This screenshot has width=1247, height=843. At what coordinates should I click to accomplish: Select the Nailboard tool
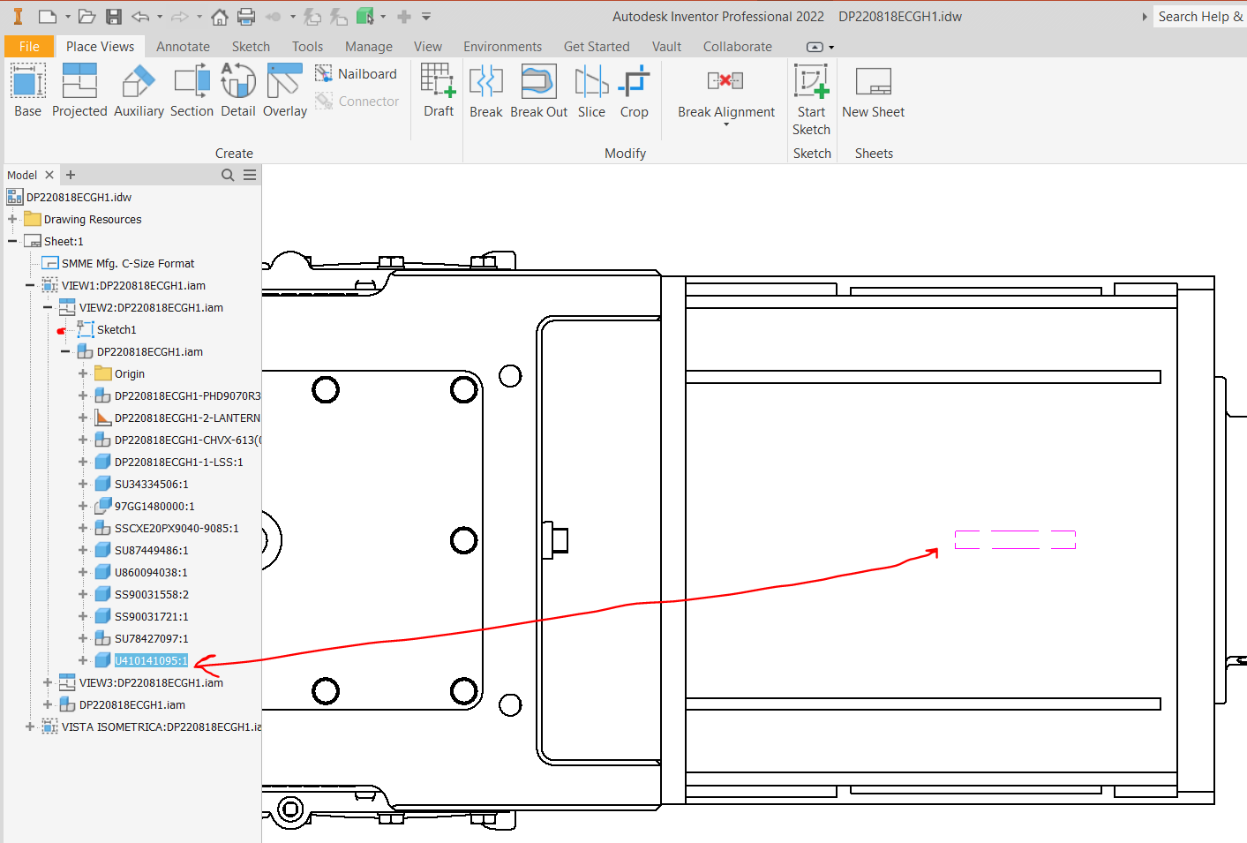pos(356,73)
